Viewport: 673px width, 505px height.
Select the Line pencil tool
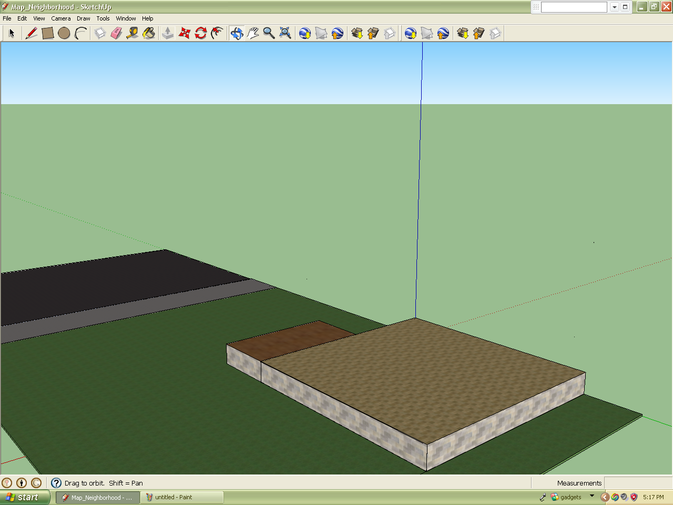click(32, 33)
